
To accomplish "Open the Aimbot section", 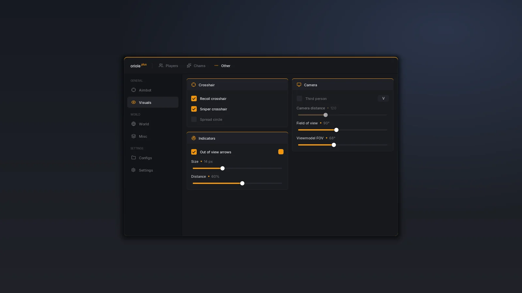I will (x=153, y=90).
